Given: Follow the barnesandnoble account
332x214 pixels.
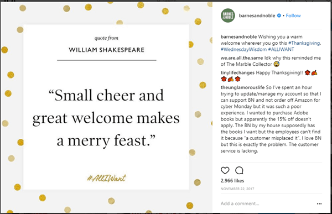Looking at the screenshot, I should 293,15.
